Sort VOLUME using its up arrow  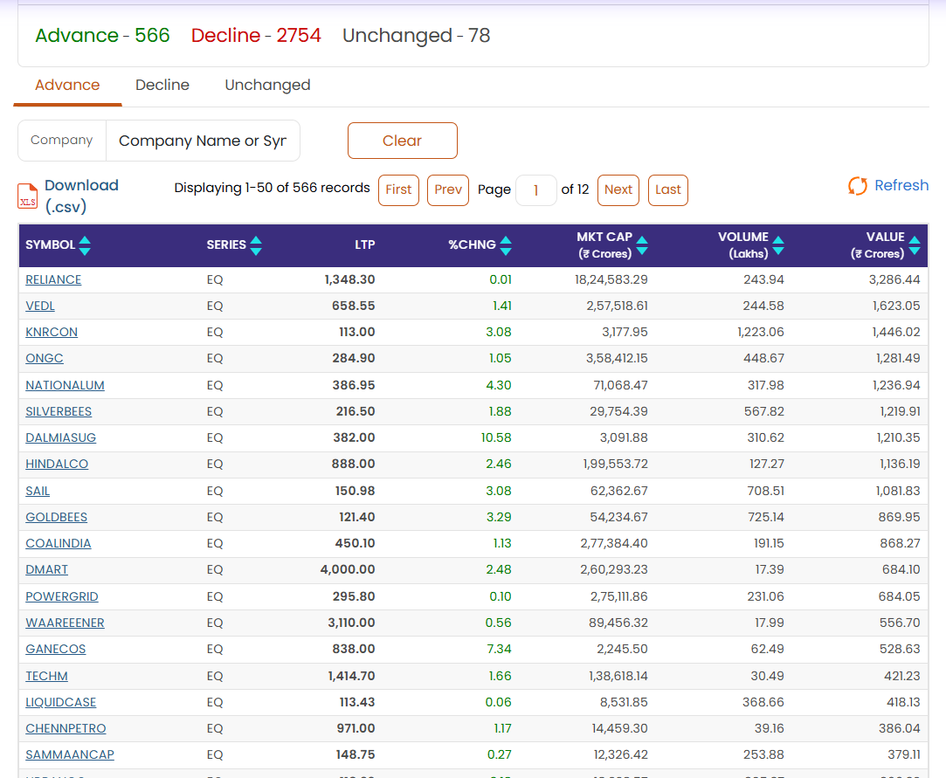[x=777, y=238]
